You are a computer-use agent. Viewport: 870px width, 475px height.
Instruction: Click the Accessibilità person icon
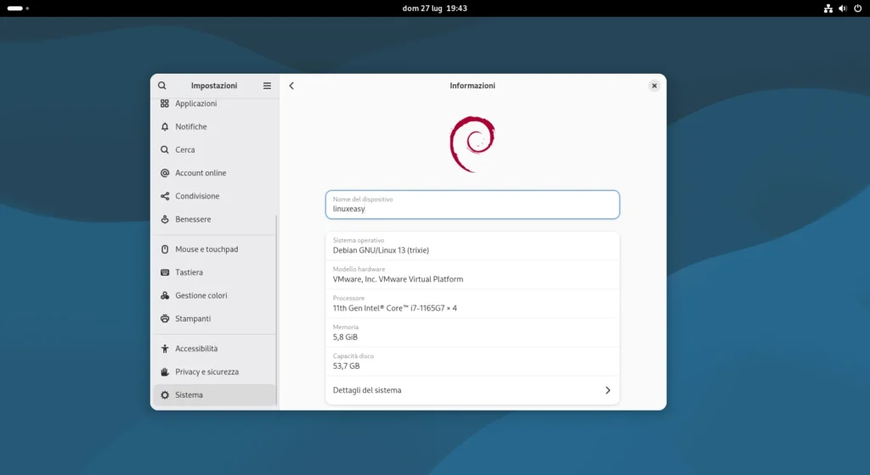point(165,349)
